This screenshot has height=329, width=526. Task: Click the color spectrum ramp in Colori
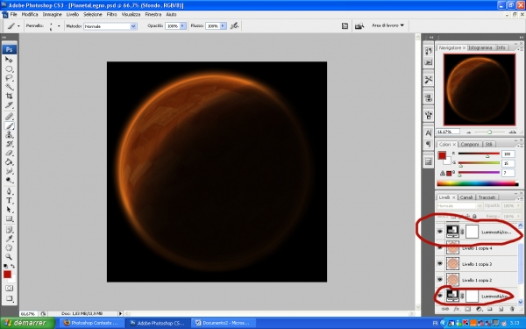point(478,183)
